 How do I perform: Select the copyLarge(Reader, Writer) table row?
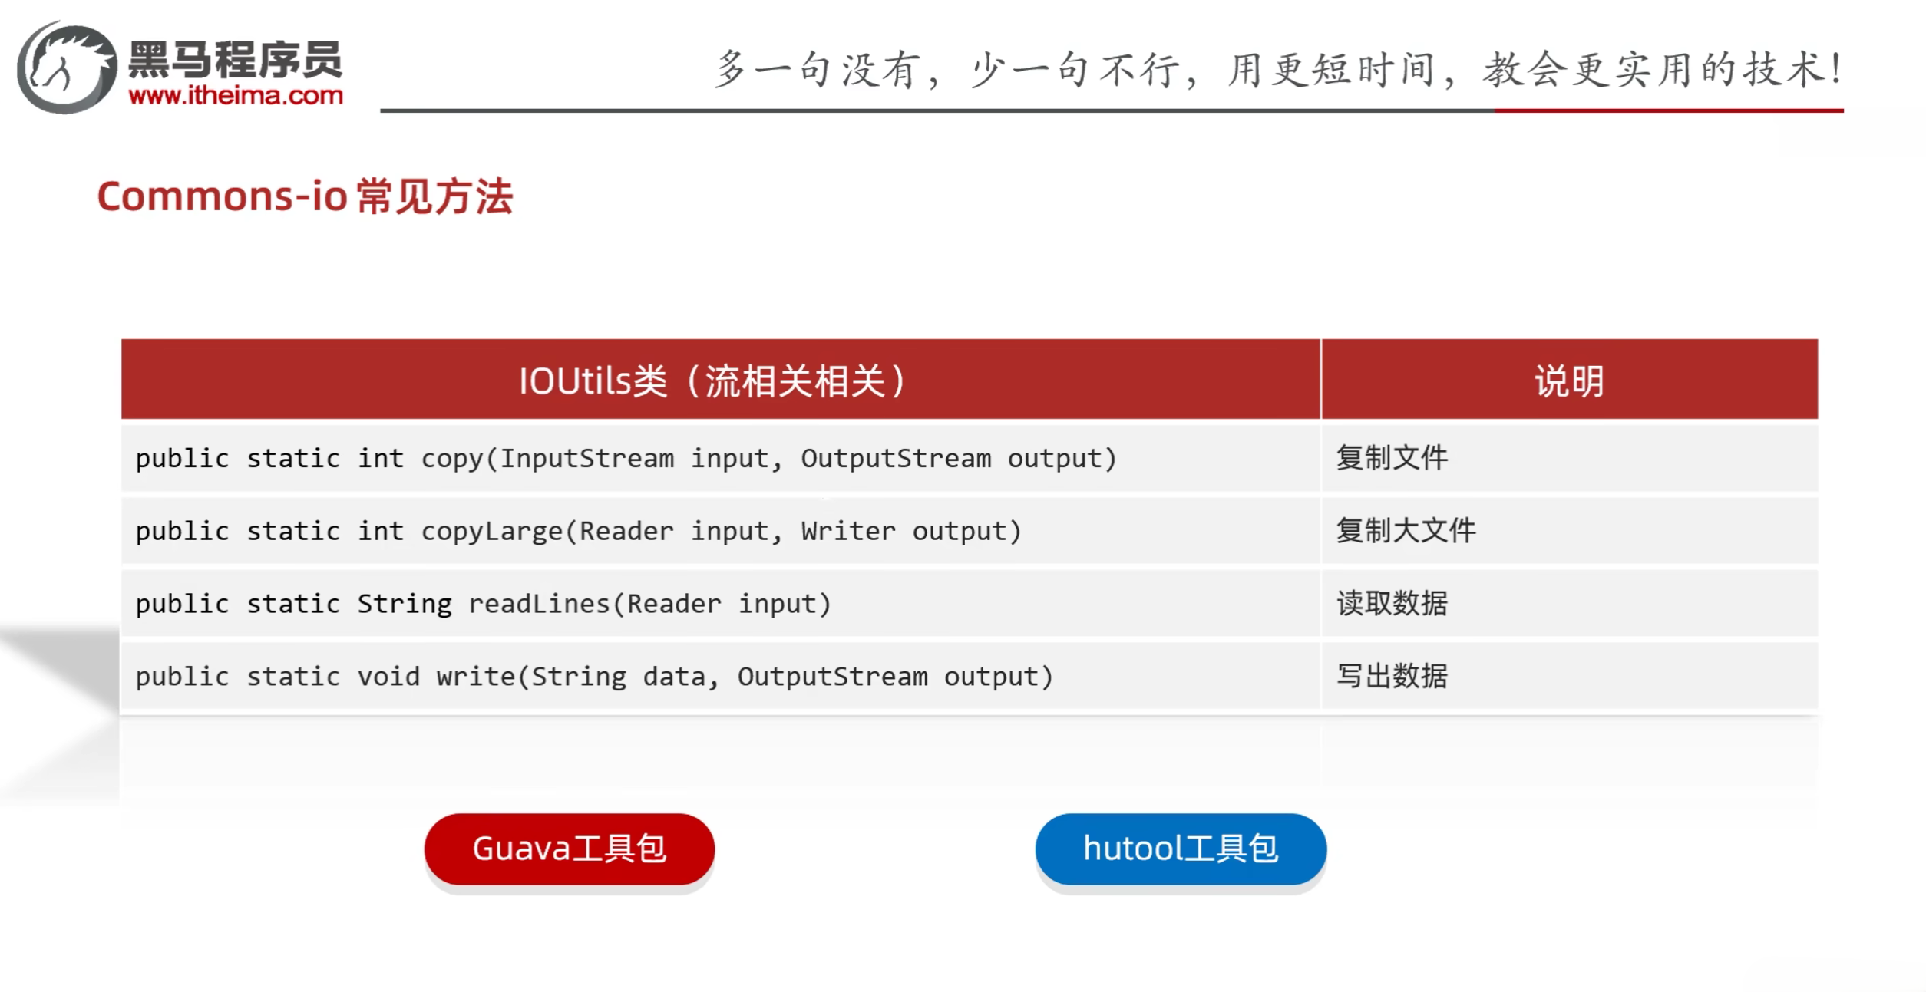tap(578, 530)
